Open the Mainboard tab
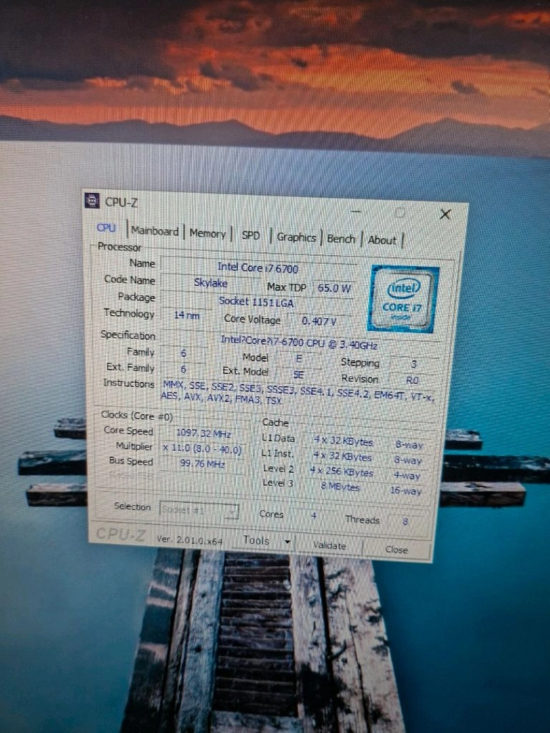Viewport: 550px width, 733px height. (155, 231)
